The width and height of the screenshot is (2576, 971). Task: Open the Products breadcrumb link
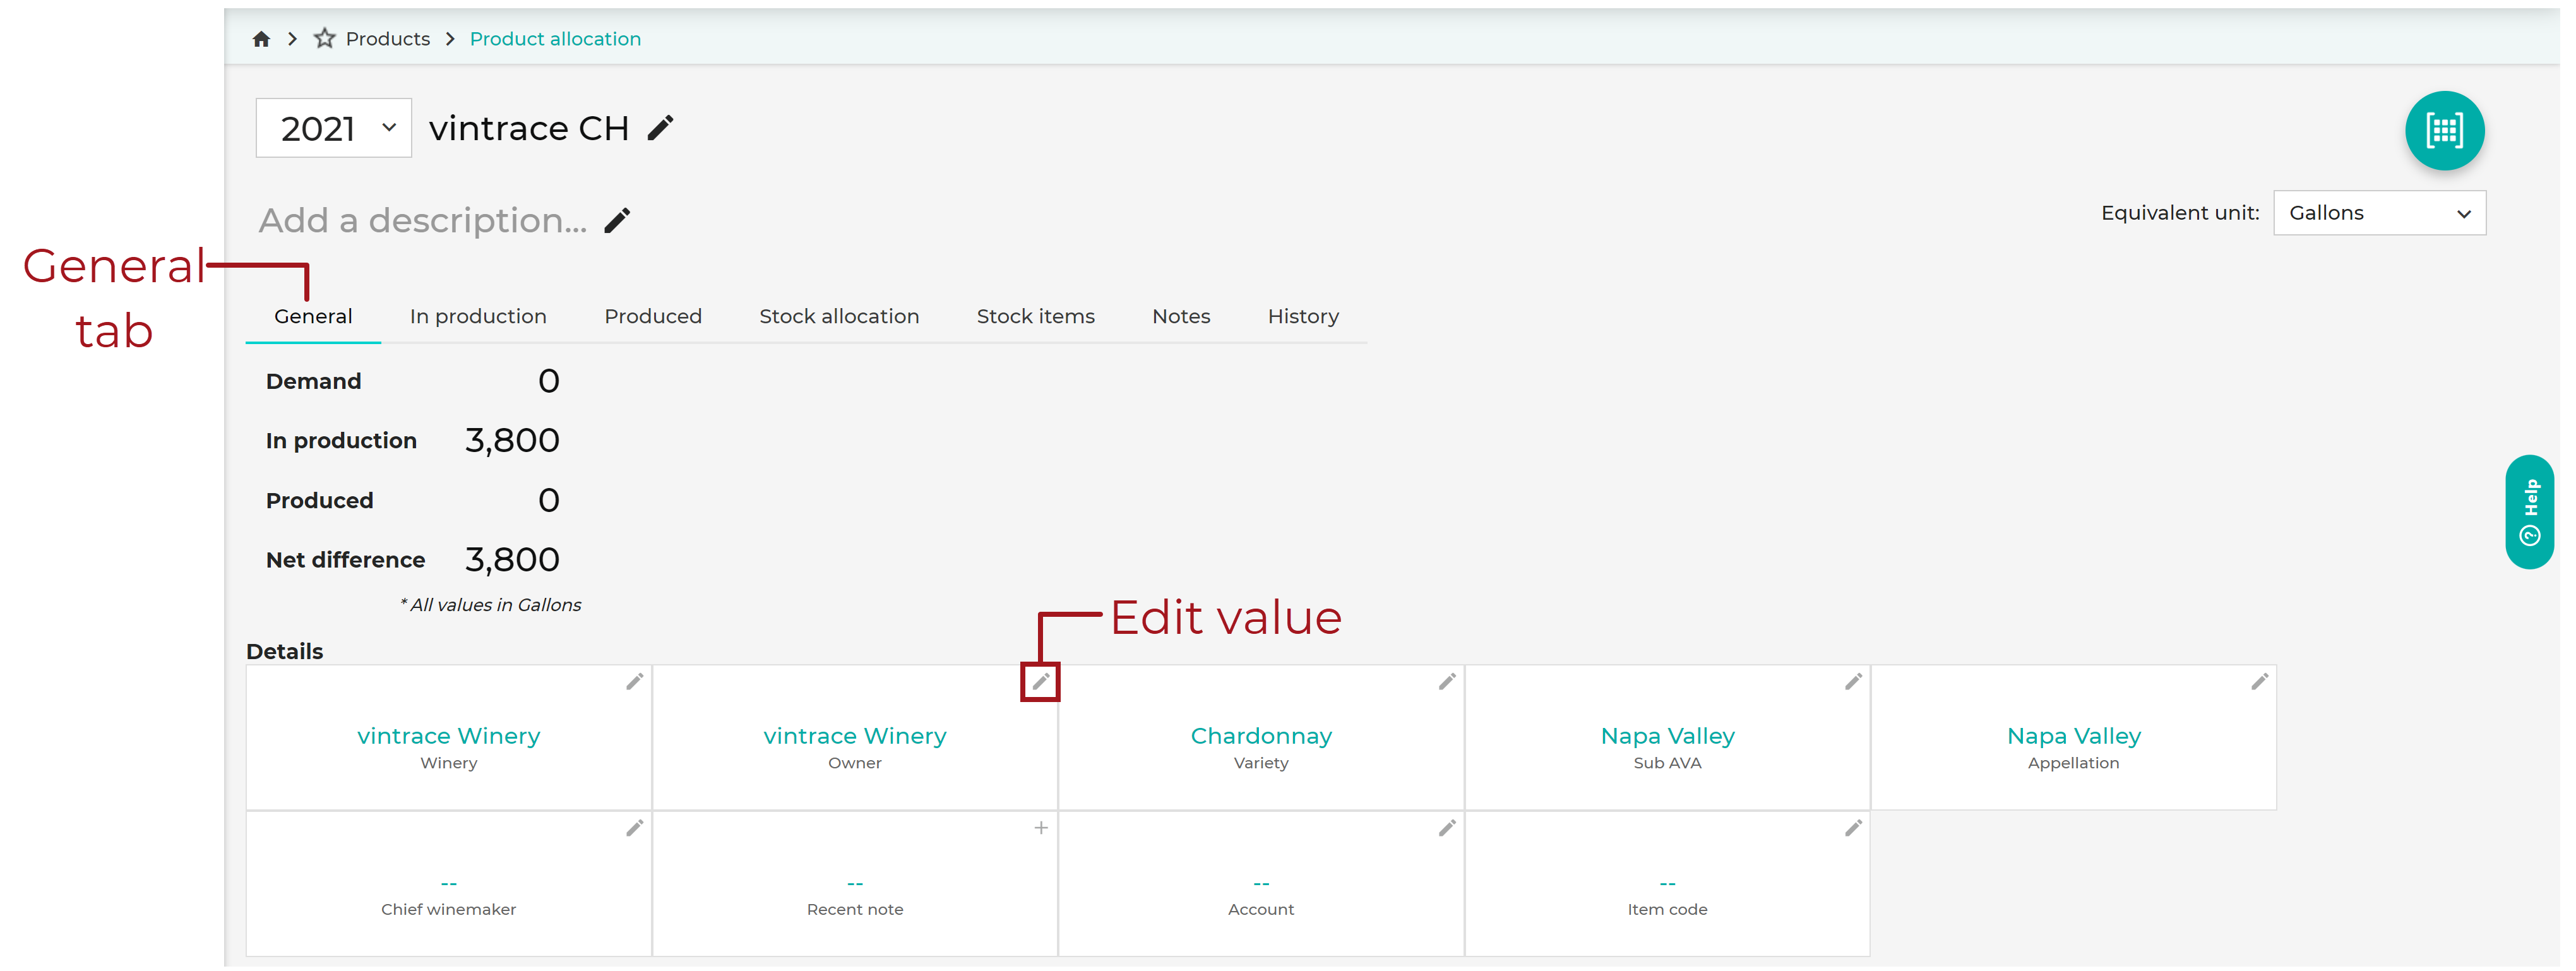[x=388, y=38]
